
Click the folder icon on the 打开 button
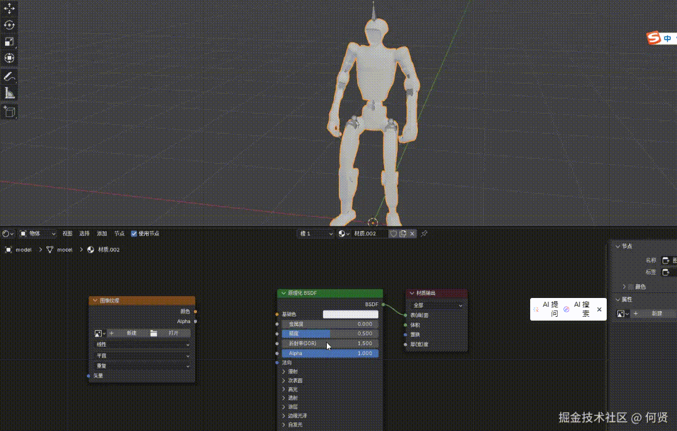point(154,333)
